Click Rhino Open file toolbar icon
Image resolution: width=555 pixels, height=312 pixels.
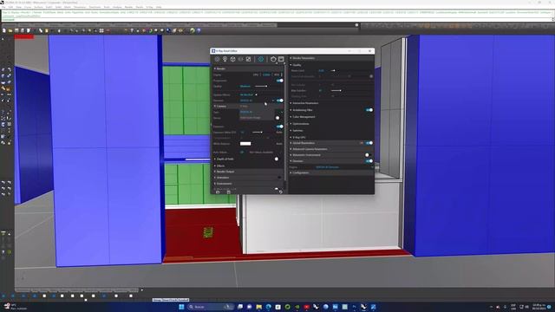(10, 31)
